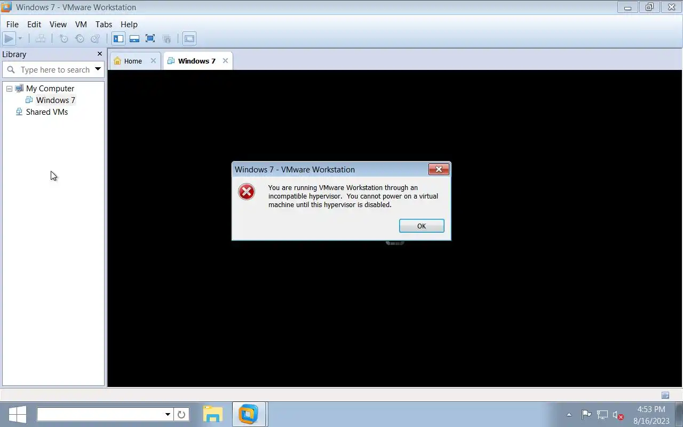
Task: Open the taskbar address dropdown arrow
Action: pyautogui.click(x=168, y=414)
